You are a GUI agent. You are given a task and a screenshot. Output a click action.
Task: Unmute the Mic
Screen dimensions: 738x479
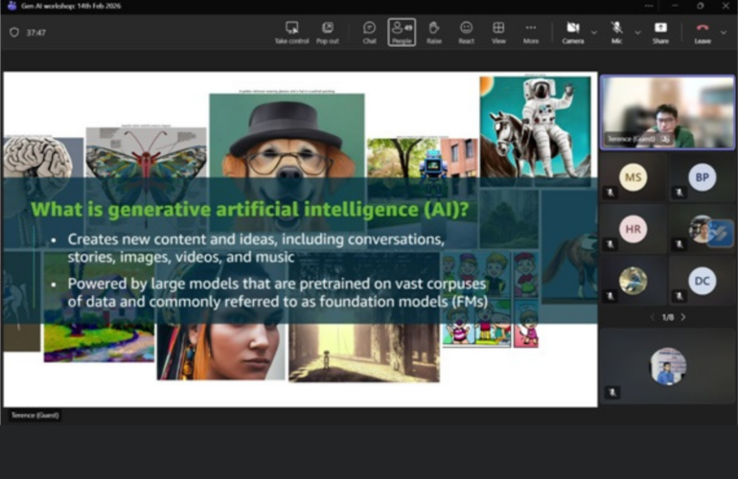616,31
